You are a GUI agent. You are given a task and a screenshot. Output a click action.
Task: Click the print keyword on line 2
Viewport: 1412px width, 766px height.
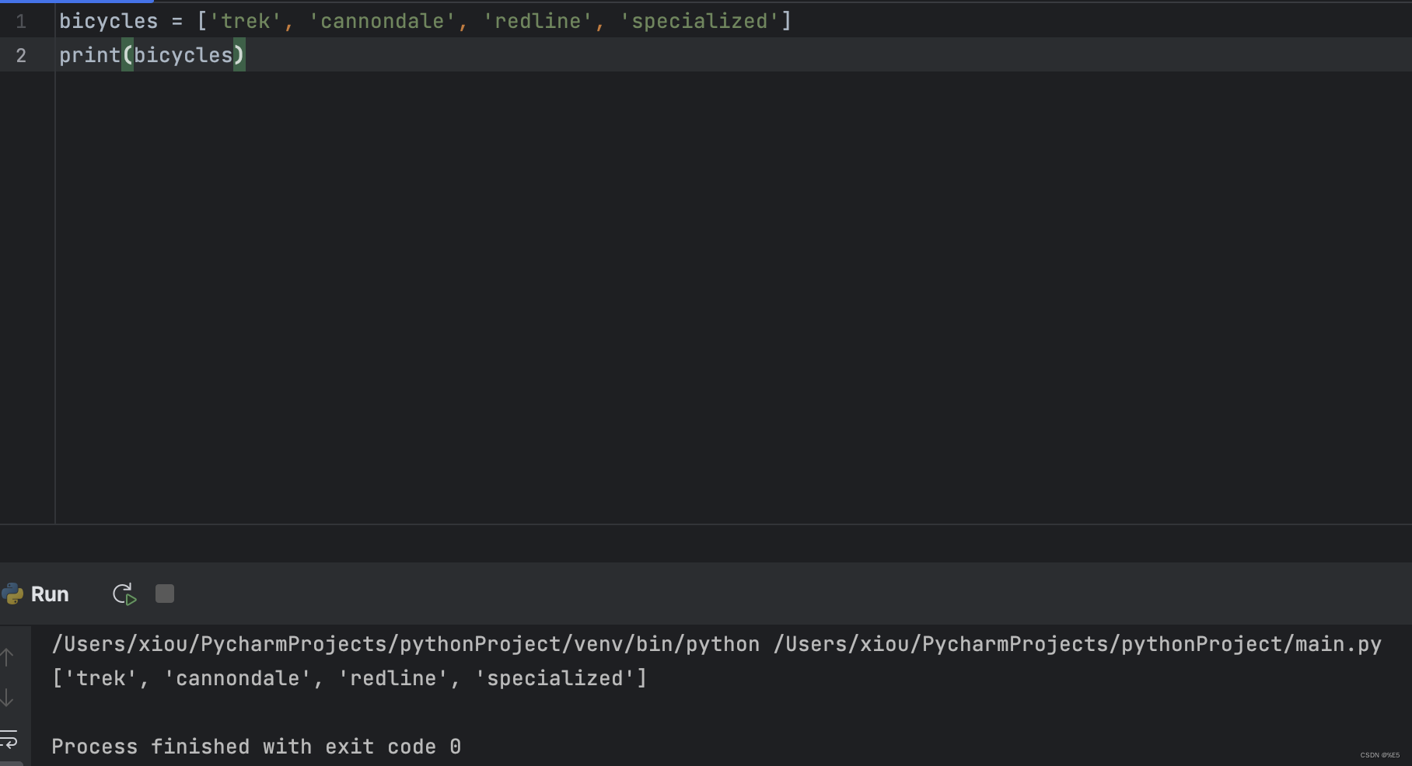click(90, 55)
